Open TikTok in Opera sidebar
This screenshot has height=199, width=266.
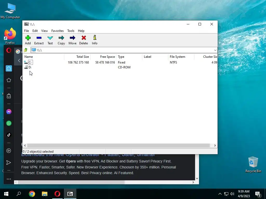click(9, 135)
